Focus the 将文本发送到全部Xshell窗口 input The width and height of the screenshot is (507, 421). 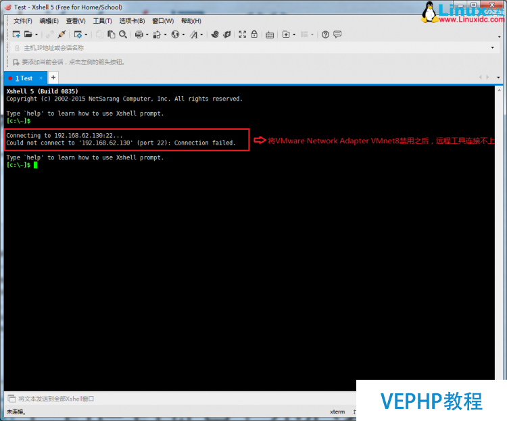(x=185, y=399)
